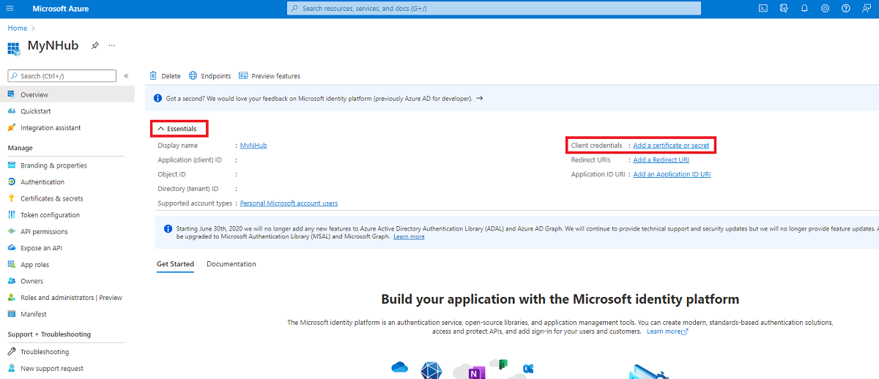
Task: Switch to the Documentation tab
Action: (231, 264)
